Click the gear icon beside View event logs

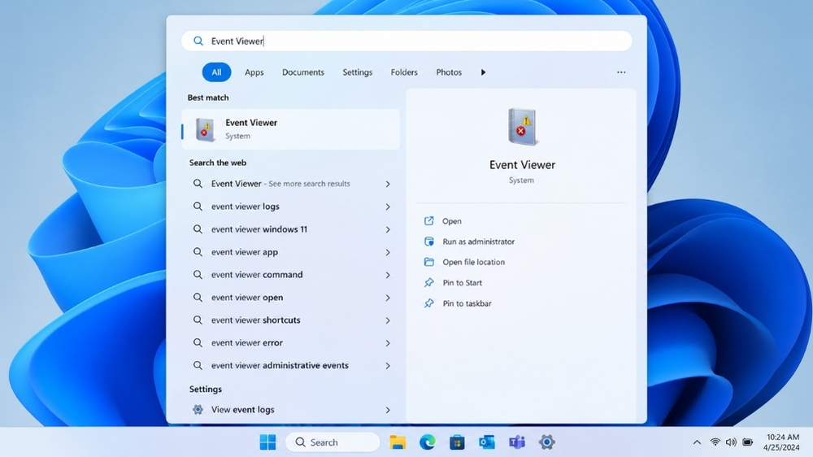coord(198,409)
